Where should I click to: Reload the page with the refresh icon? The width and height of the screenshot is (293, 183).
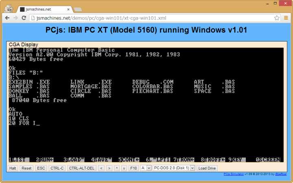click(24, 18)
